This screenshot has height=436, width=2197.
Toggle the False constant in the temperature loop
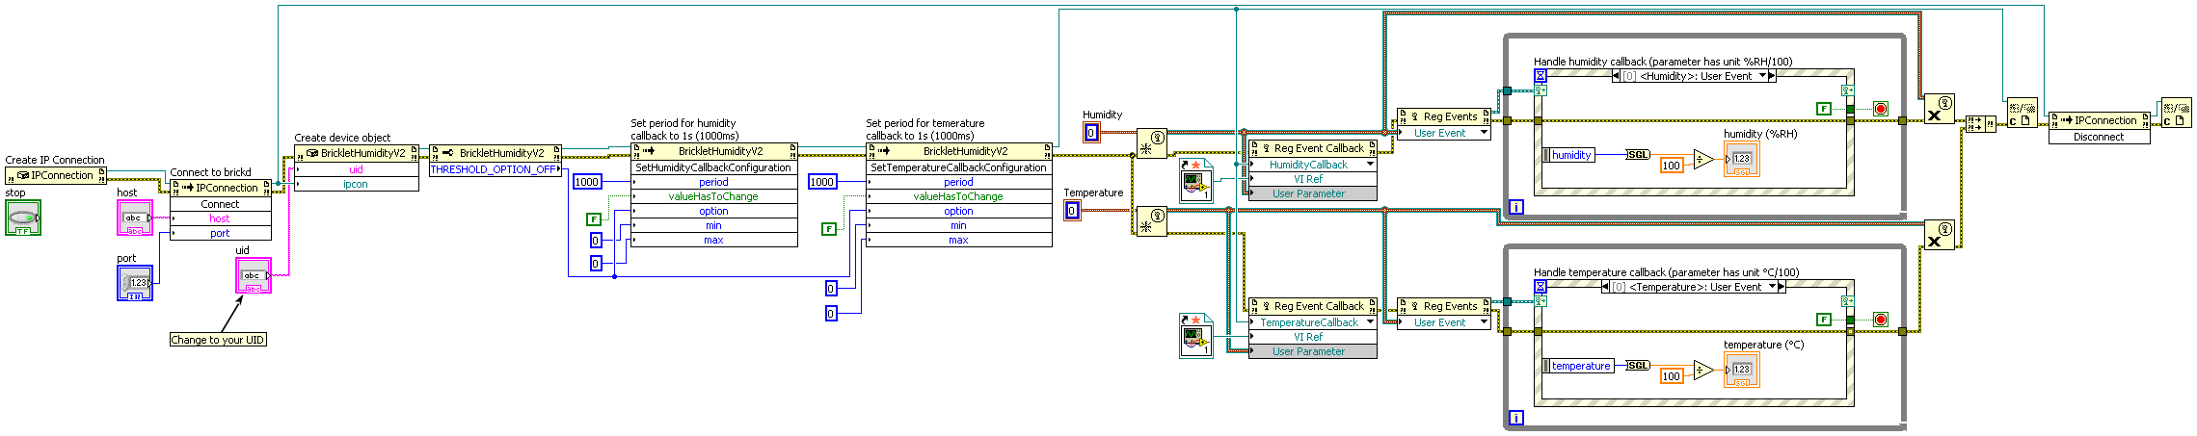[1824, 320]
